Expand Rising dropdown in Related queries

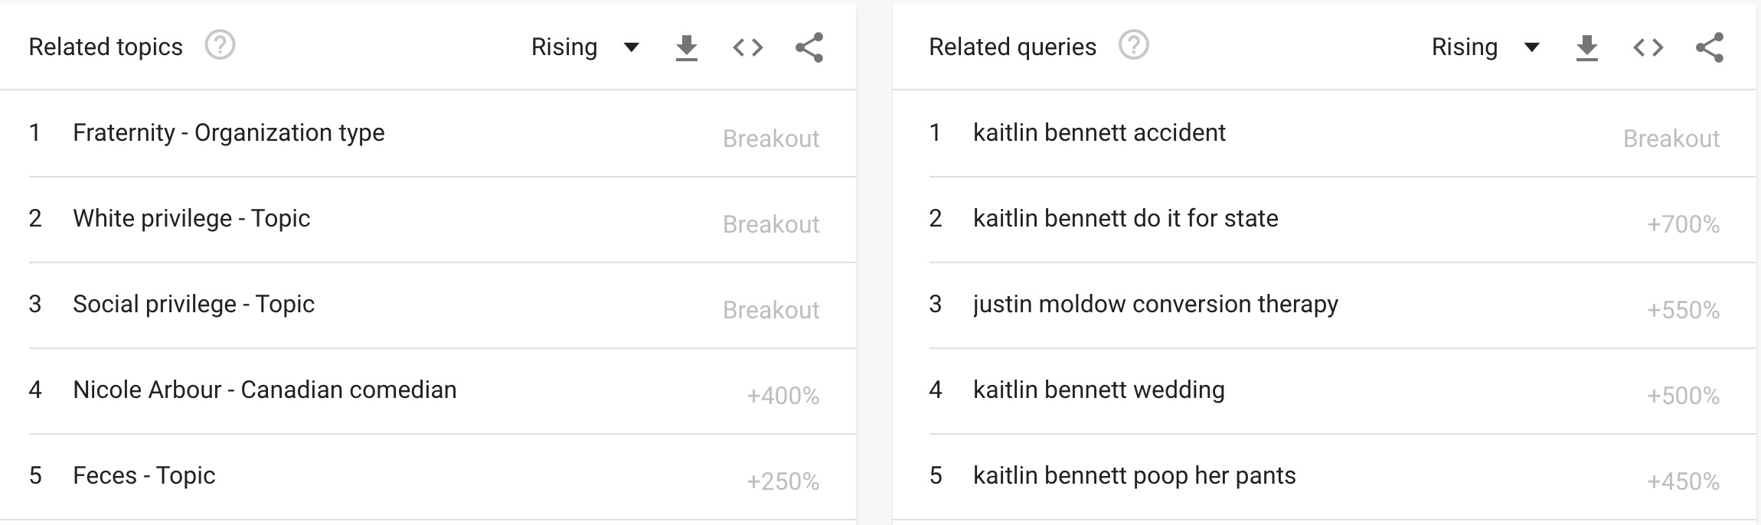1486,47
